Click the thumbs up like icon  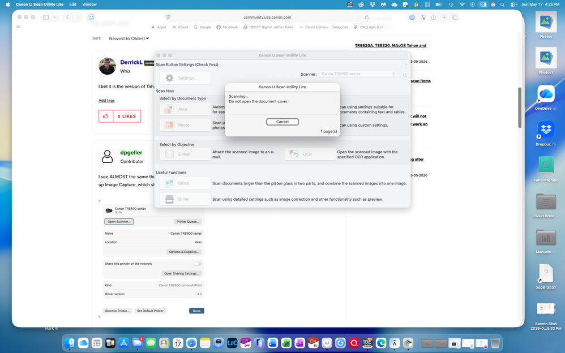(x=105, y=116)
